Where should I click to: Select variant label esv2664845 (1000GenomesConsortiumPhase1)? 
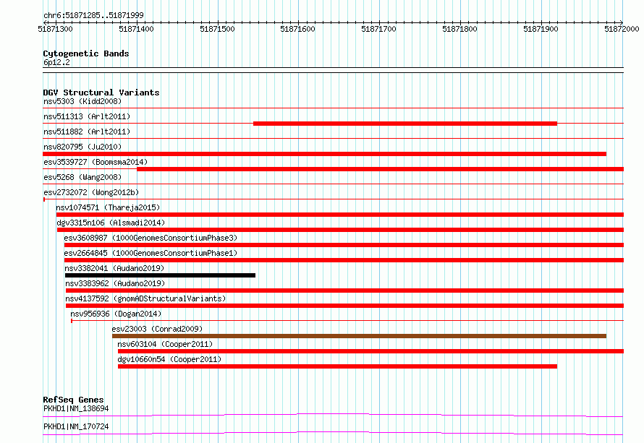coord(151,253)
